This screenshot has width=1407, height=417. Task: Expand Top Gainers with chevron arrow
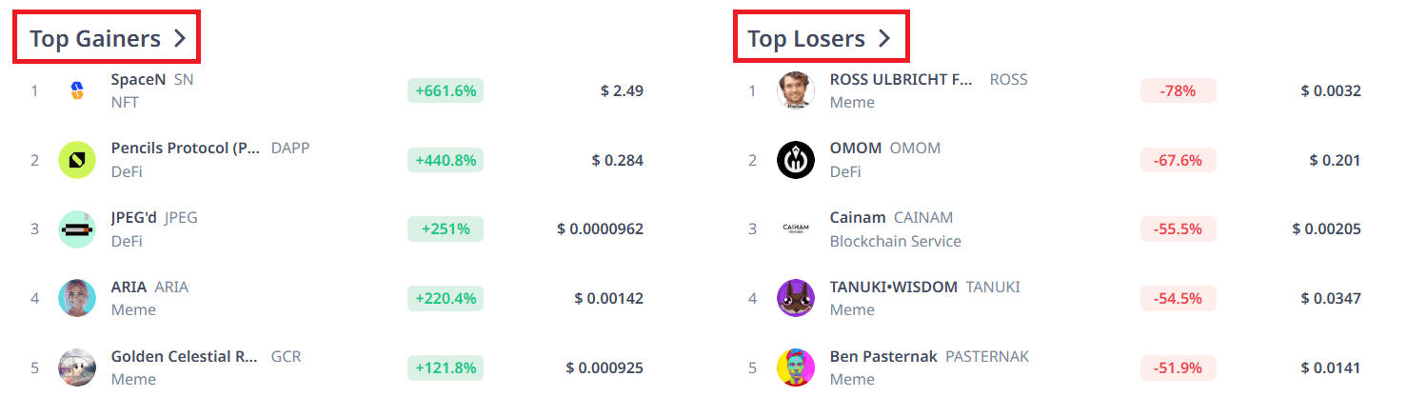coord(179,39)
